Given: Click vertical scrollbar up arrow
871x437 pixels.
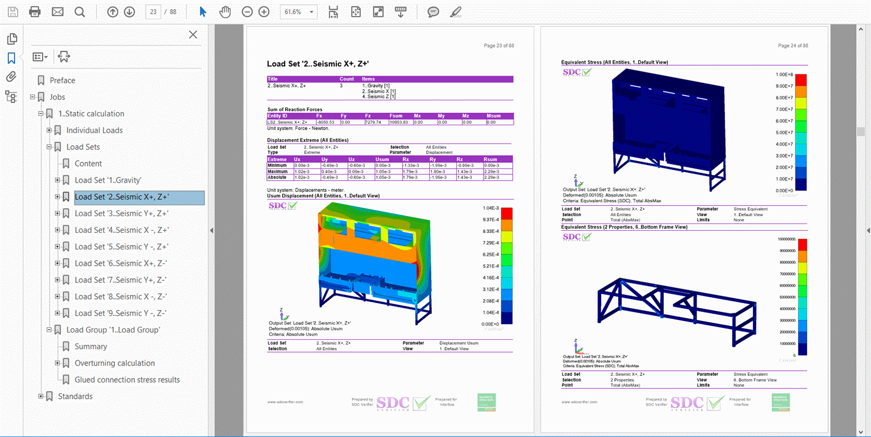Looking at the screenshot, I should click(x=861, y=29).
